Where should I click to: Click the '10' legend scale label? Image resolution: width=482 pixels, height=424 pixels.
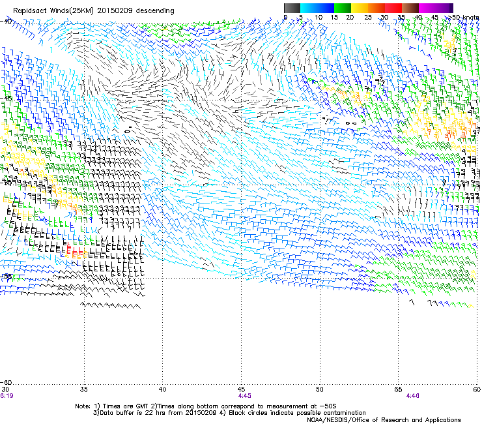[x=319, y=18]
